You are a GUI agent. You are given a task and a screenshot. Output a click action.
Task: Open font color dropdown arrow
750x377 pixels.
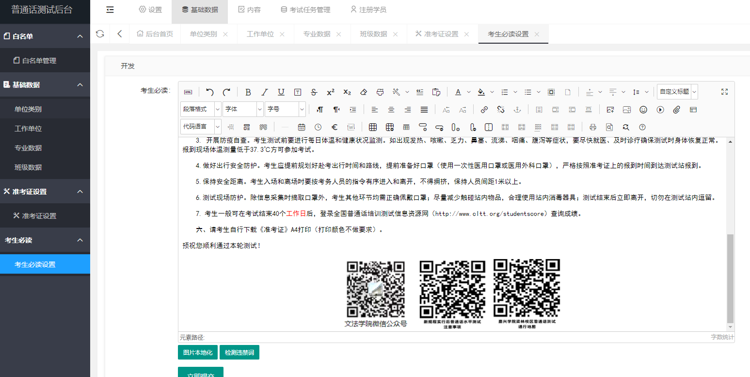(469, 92)
